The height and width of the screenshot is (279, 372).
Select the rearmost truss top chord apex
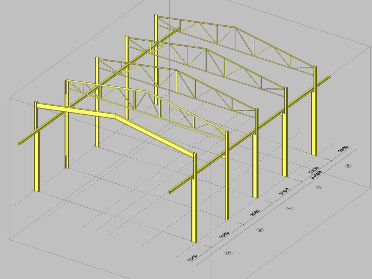pyautogui.click(x=235, y=27)
